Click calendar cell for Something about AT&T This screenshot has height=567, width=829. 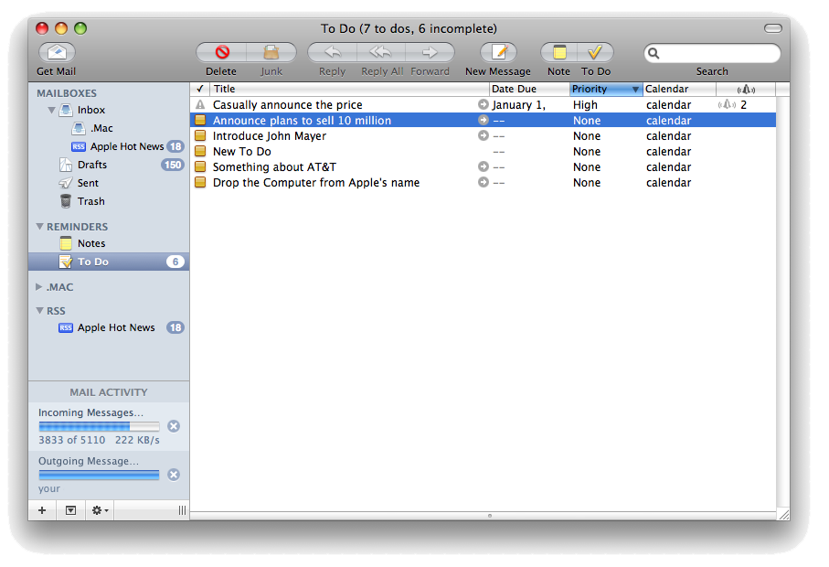[x=669, y=167]
